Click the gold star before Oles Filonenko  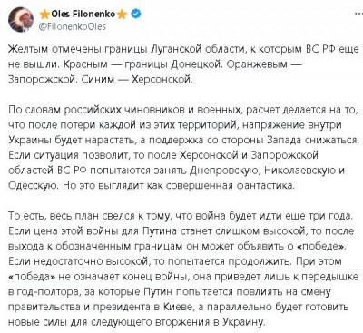pyautogui.click(x=44, y=14)
